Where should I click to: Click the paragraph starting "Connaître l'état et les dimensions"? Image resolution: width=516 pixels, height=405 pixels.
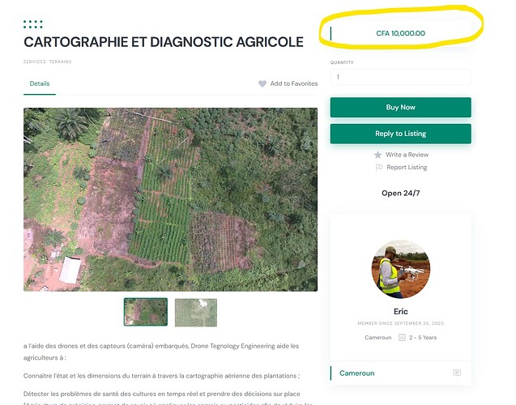click(x=161, y=376)
